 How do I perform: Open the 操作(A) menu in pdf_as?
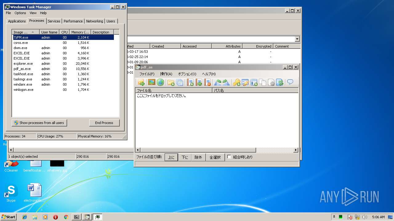pyautogui.click(x=166, y=74)
